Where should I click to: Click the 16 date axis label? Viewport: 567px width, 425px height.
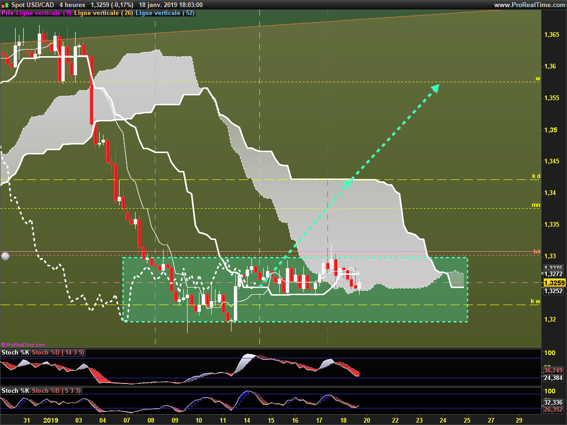coord(295,420)
